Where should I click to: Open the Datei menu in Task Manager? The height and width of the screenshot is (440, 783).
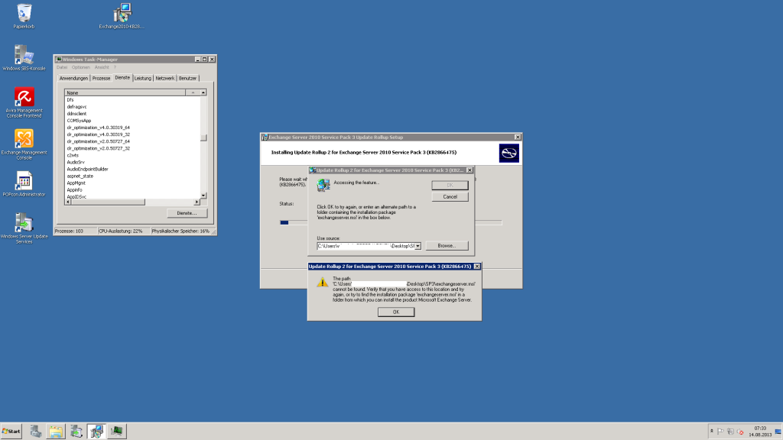62,67
